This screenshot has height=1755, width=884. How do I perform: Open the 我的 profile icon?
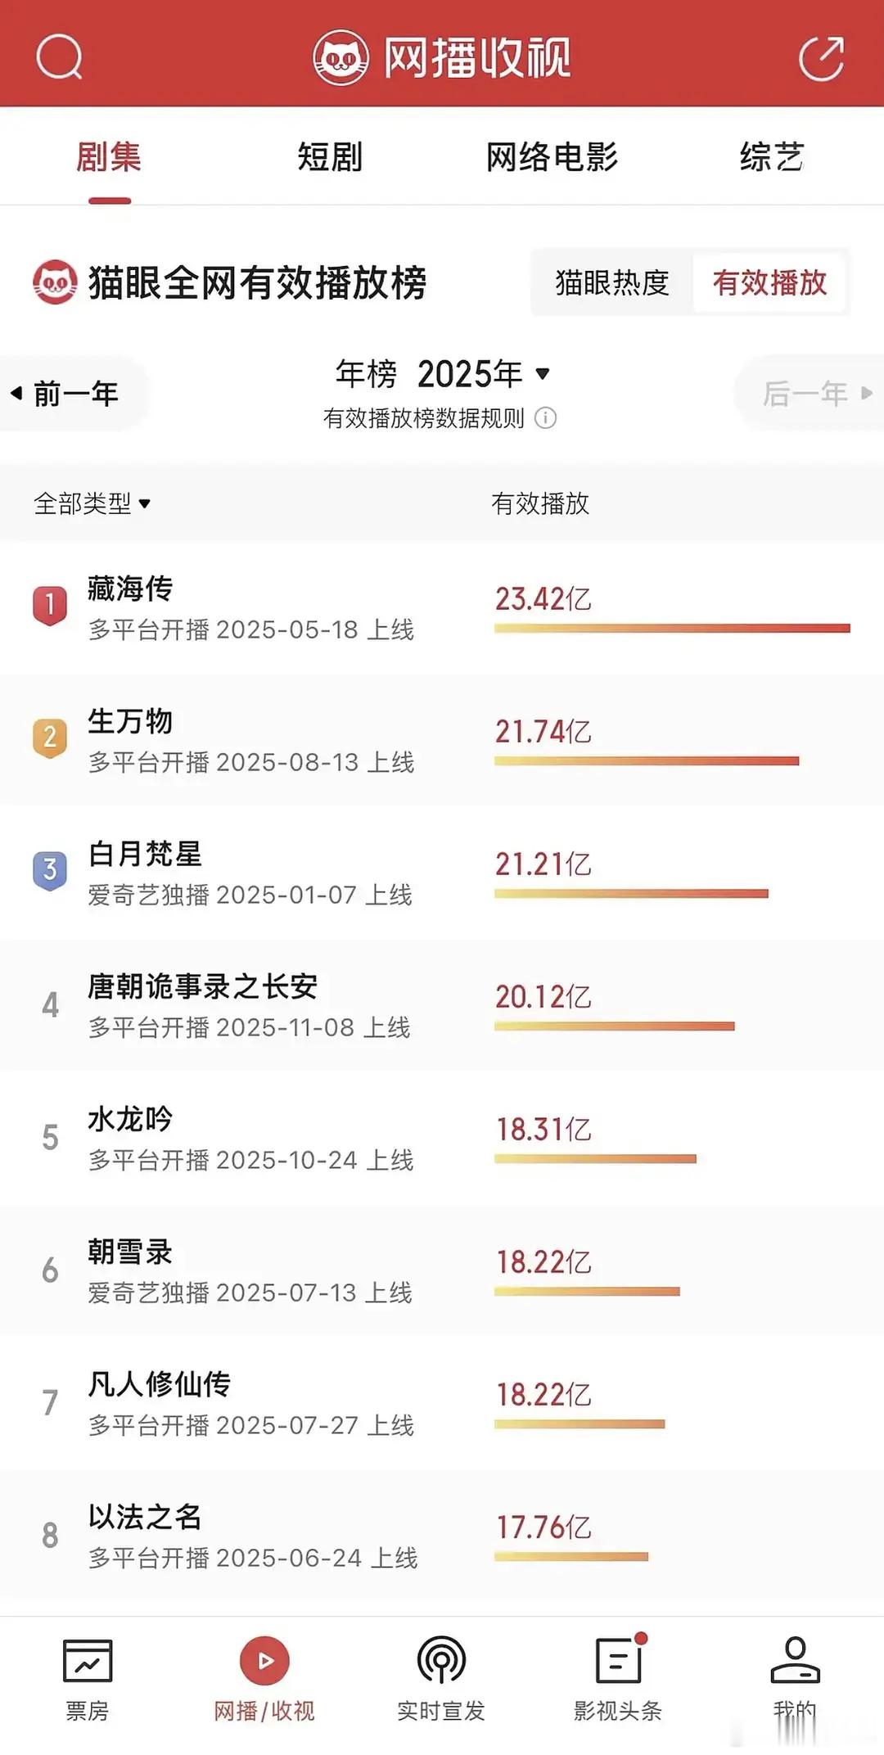[x=795, y=1659]
